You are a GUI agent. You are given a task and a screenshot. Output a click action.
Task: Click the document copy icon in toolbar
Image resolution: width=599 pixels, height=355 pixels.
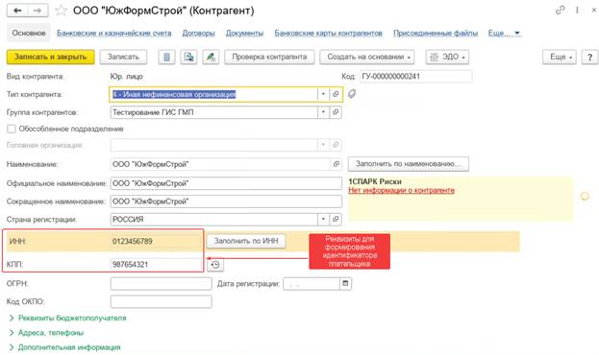click(x=188, y=58)
